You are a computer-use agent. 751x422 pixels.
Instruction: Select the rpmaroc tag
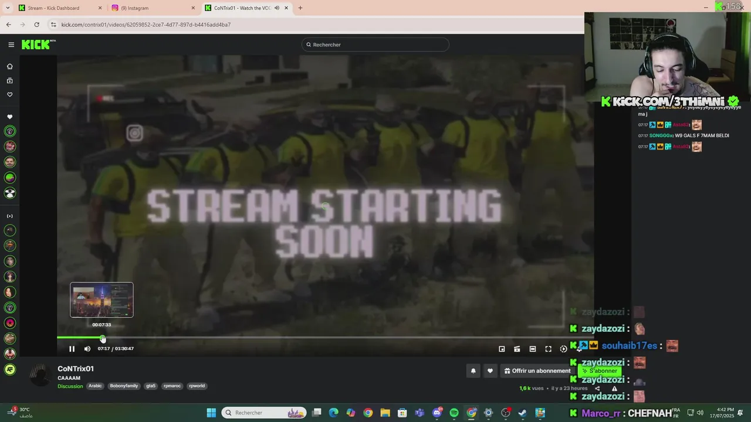[x=172, y=386]
